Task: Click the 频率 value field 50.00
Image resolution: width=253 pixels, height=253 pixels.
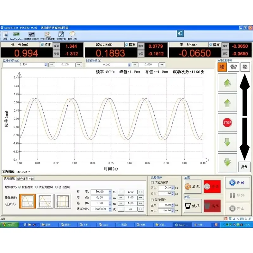Action: pyautogui.click(x=100, y=192)
